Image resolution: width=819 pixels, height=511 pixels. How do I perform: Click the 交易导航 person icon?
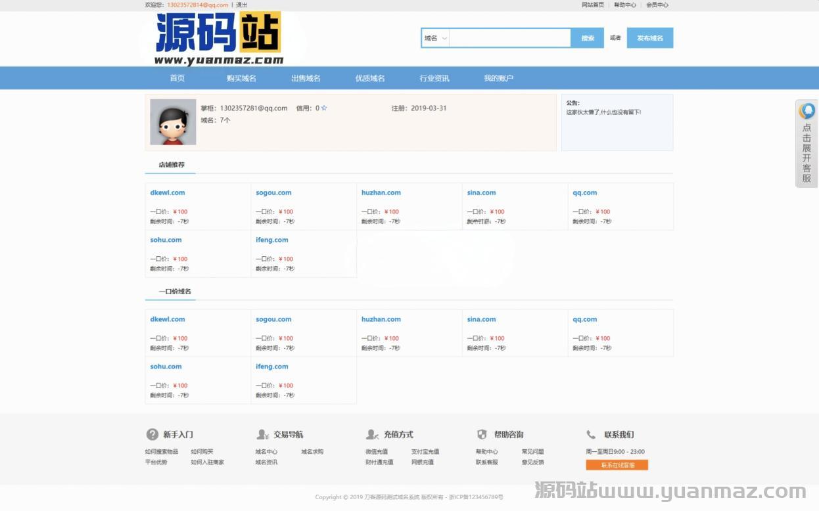263,434
